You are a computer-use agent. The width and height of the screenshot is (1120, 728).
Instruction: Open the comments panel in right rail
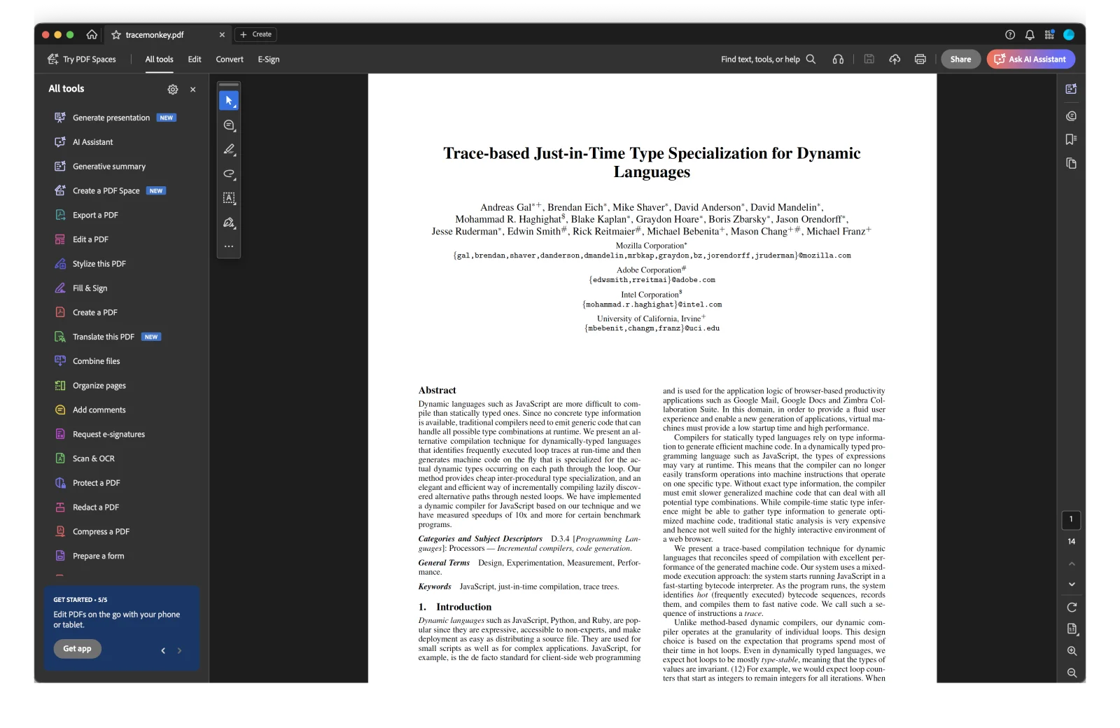(x=1071, y=116)
